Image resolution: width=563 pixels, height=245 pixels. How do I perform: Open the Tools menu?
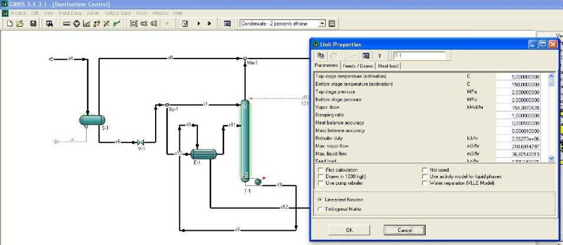point(141,13)
